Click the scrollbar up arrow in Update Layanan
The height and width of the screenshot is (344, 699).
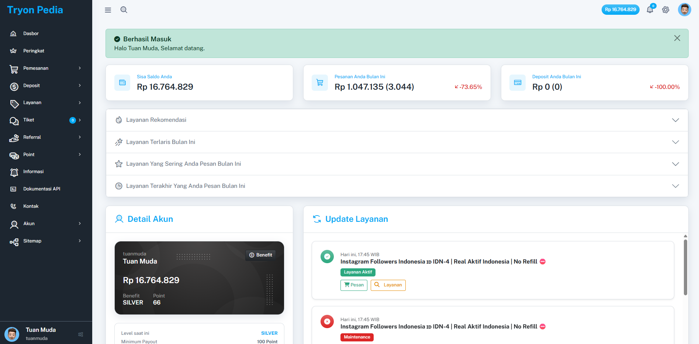pos(685,236)
